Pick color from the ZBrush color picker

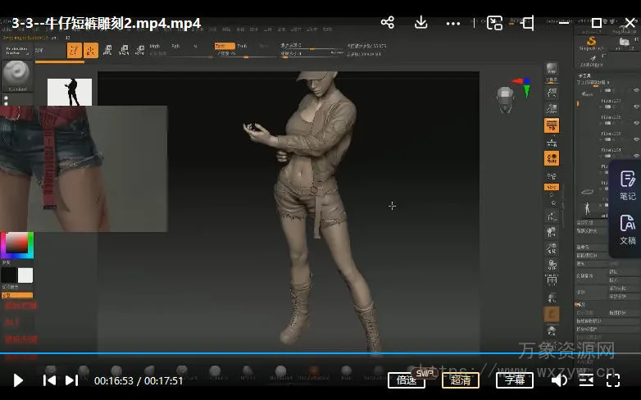point(16,244)
